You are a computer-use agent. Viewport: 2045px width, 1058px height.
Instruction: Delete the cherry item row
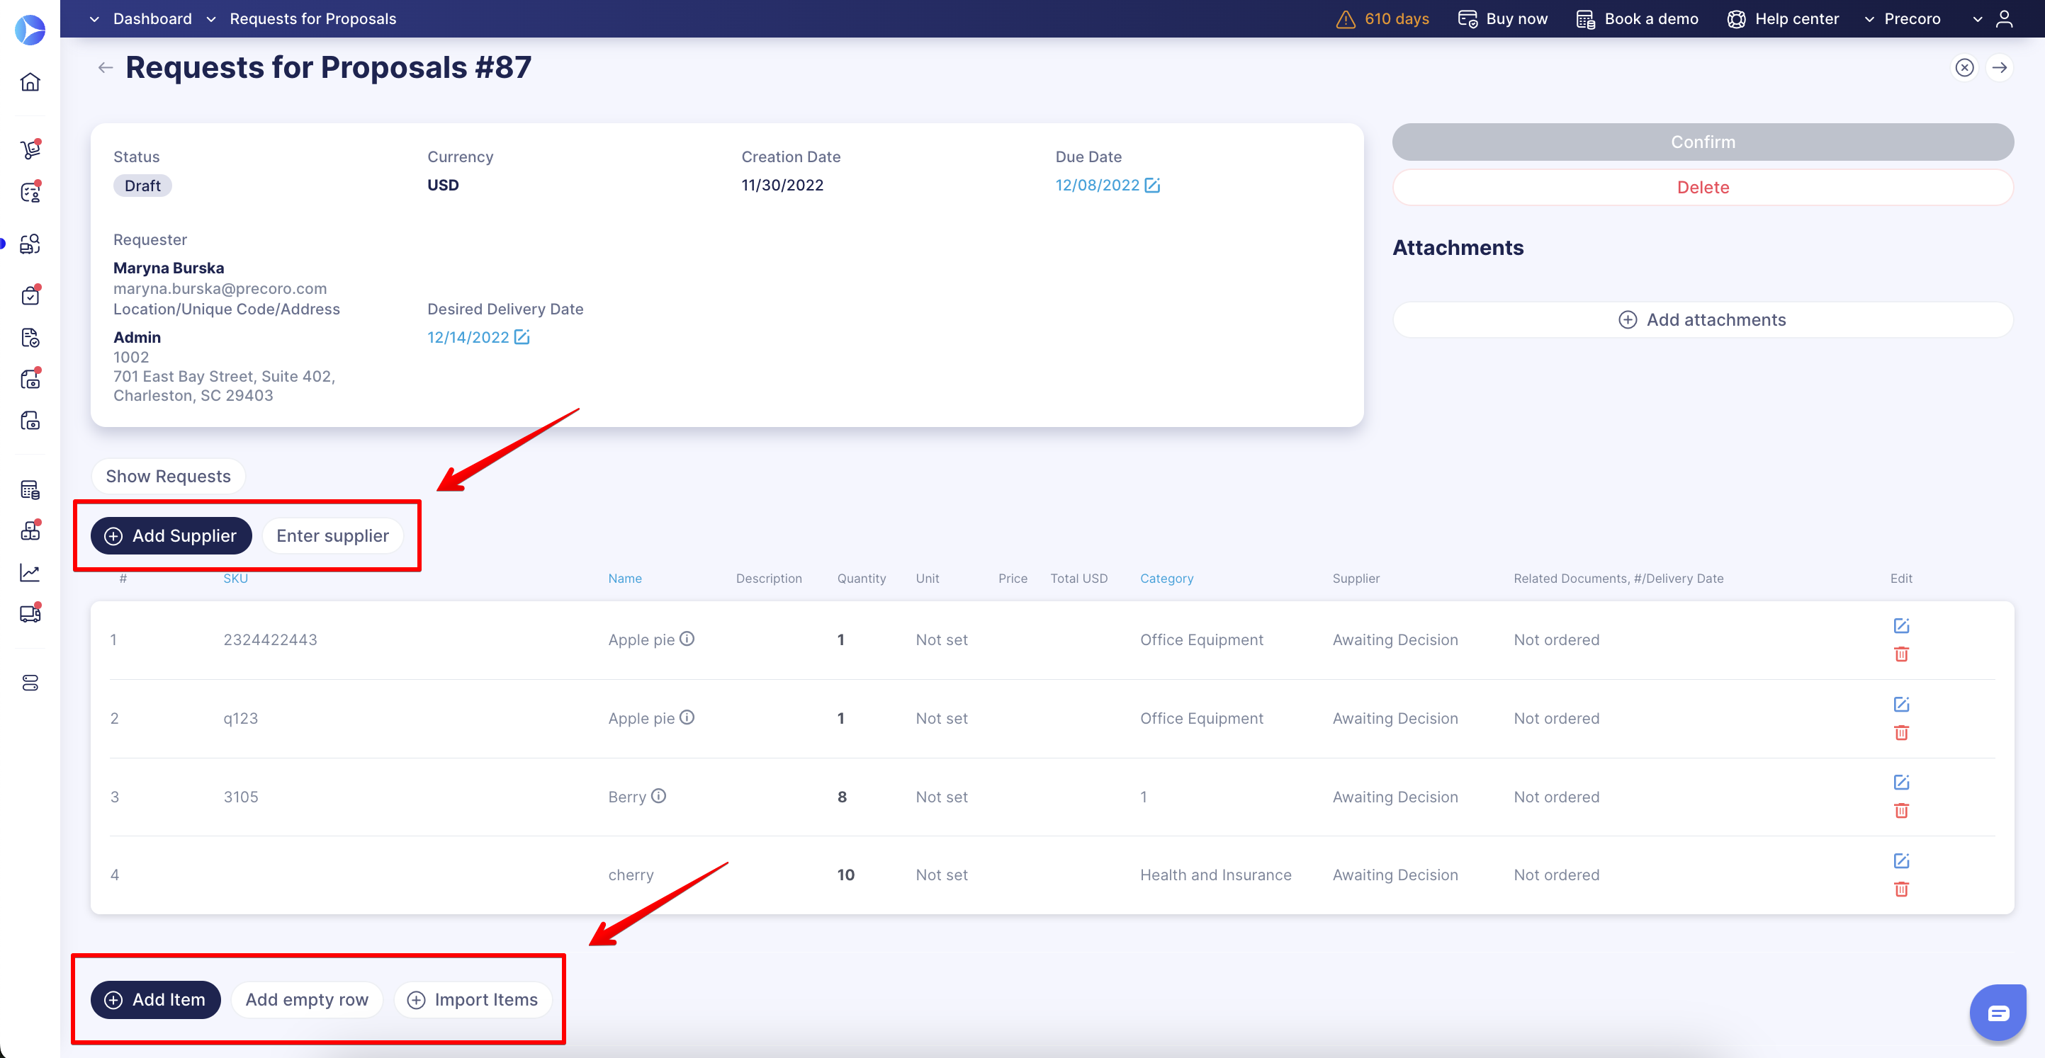click(x=1900, y=889)
